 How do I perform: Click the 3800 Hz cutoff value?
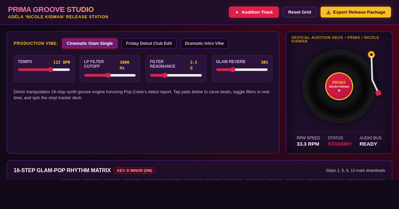coord(125,65)
